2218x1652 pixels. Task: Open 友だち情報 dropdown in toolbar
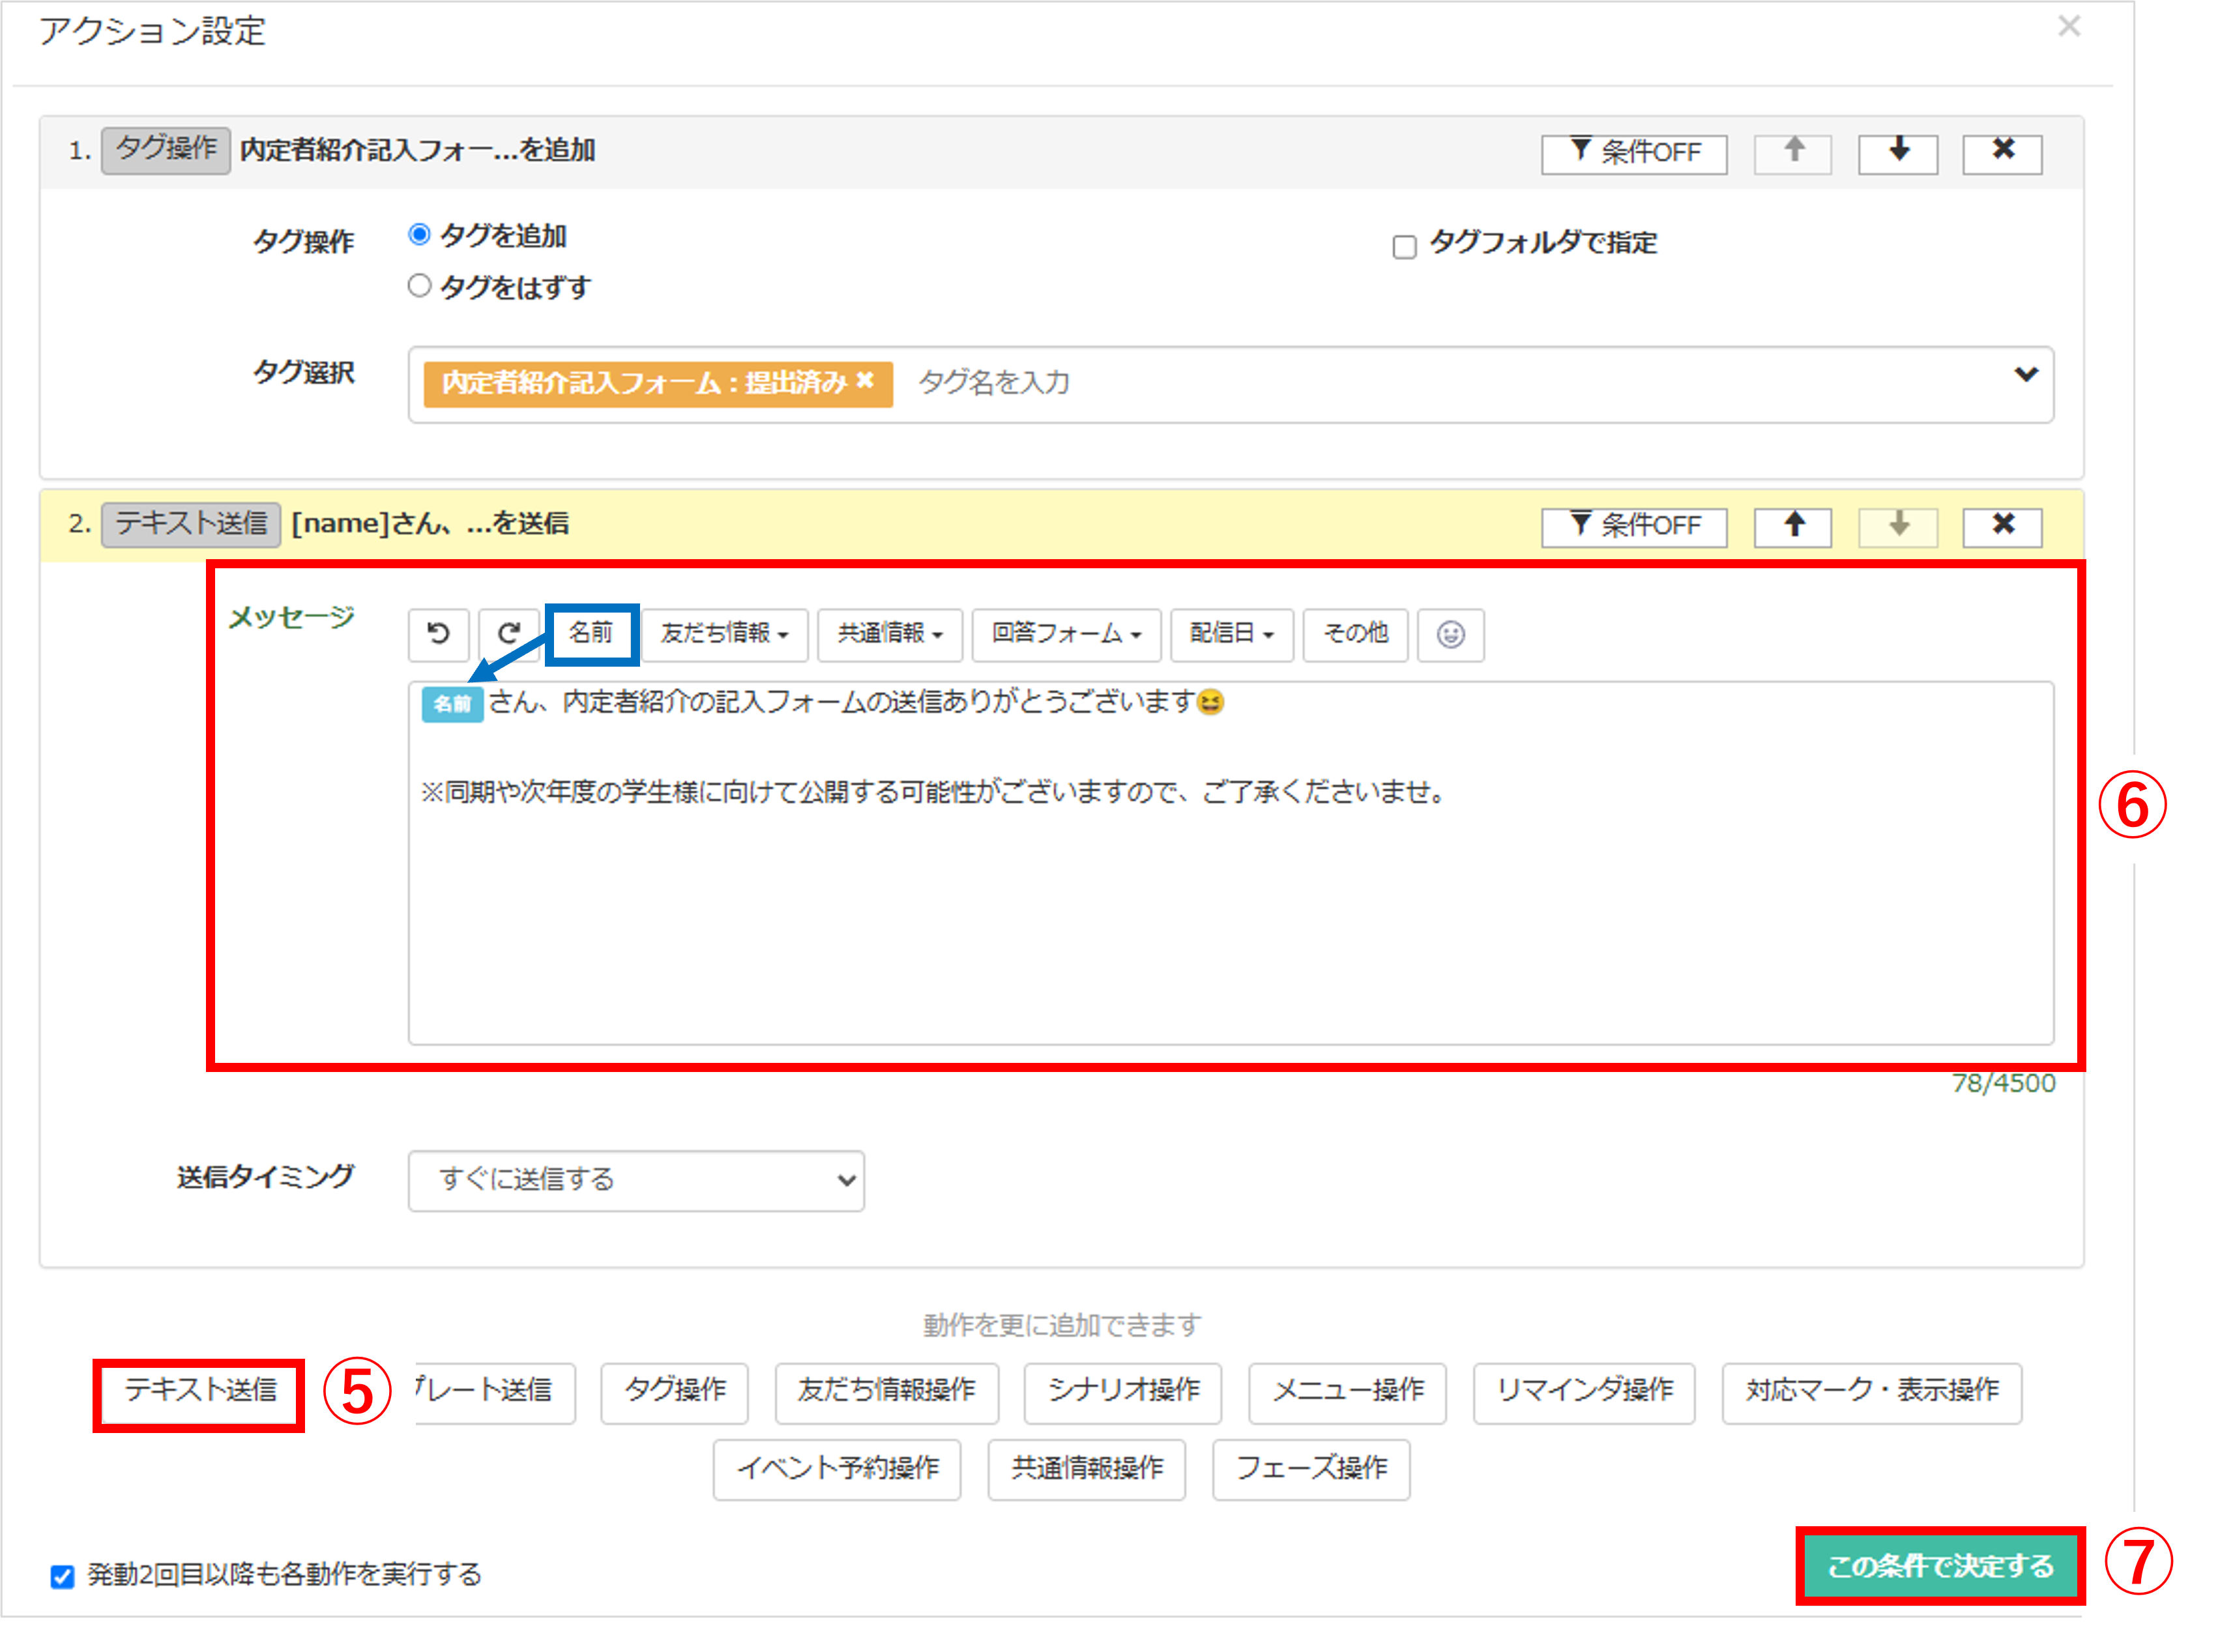(x=724, y=634)
